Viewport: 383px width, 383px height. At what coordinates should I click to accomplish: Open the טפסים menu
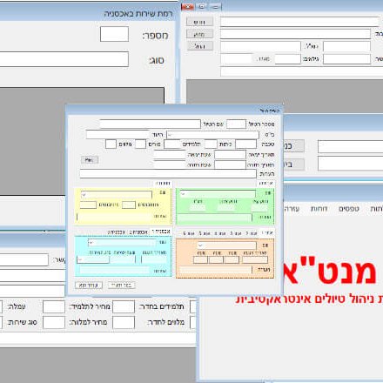pos(349,209)
